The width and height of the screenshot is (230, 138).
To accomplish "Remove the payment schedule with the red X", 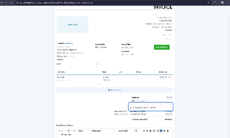I will coord(171,107).
